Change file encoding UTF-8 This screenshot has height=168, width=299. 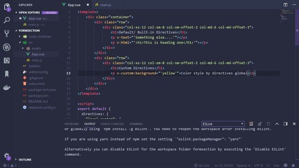[258, 166]
